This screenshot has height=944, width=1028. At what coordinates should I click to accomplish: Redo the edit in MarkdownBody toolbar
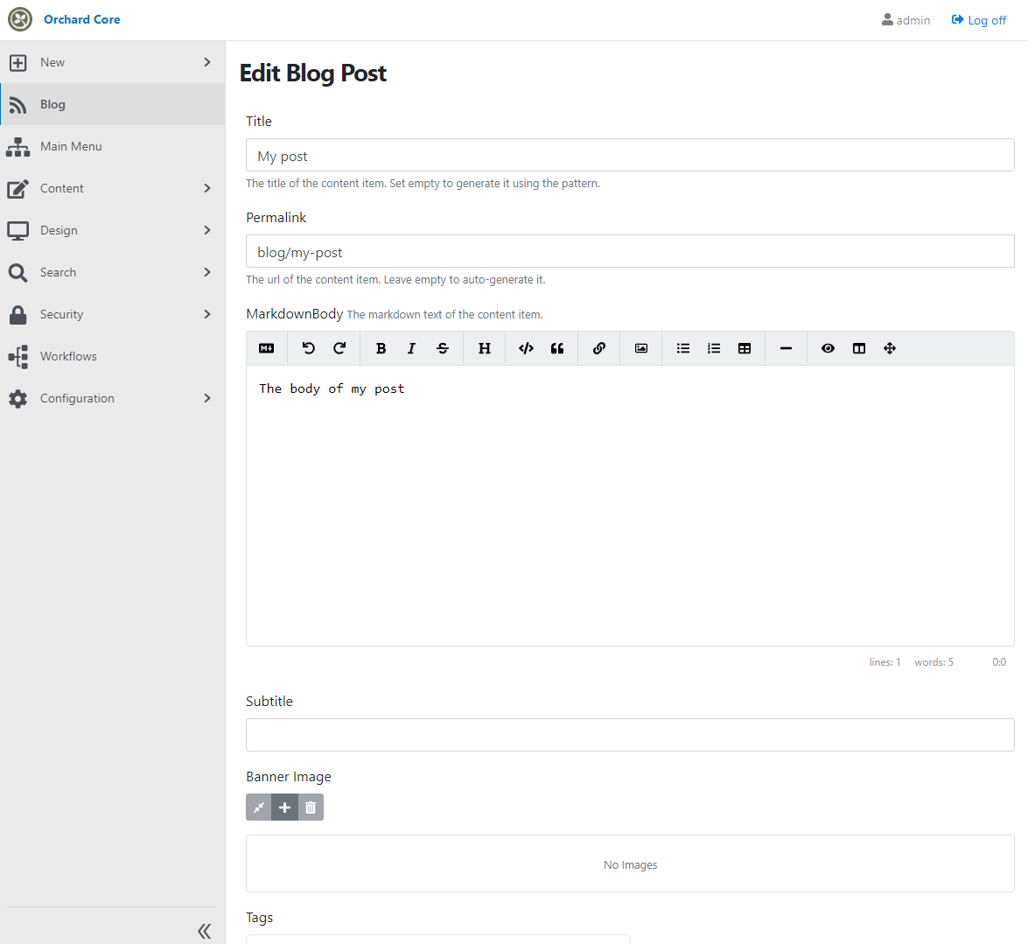(x=339, y=348)
